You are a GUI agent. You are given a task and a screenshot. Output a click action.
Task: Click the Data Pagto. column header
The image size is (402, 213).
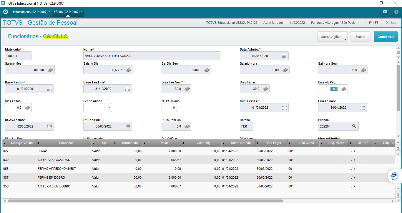point(272,143)
